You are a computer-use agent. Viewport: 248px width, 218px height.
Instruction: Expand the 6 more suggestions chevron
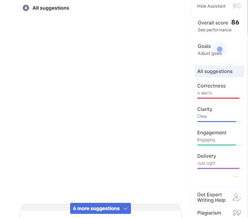(x=125, y=209)
